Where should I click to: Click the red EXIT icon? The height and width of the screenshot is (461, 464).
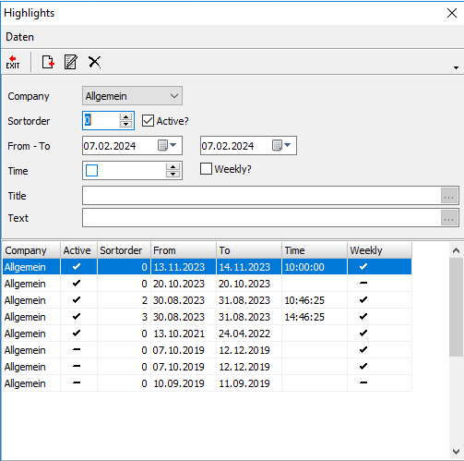13,62
